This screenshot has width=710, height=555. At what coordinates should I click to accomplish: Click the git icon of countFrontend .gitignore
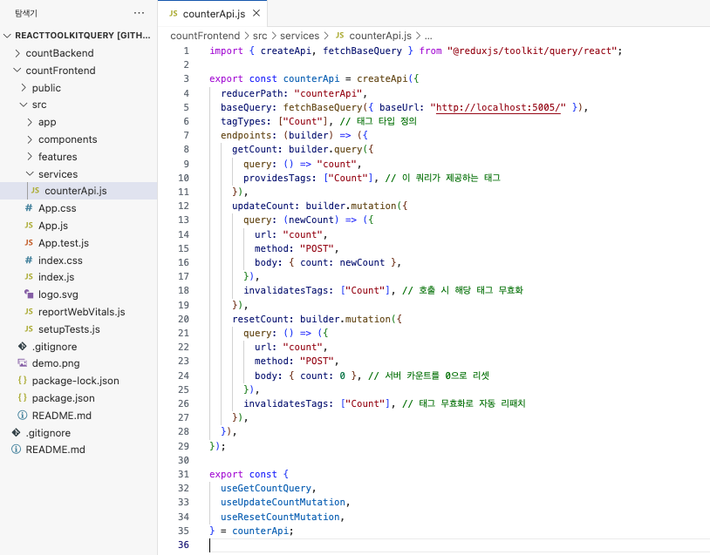click(22, 347)
